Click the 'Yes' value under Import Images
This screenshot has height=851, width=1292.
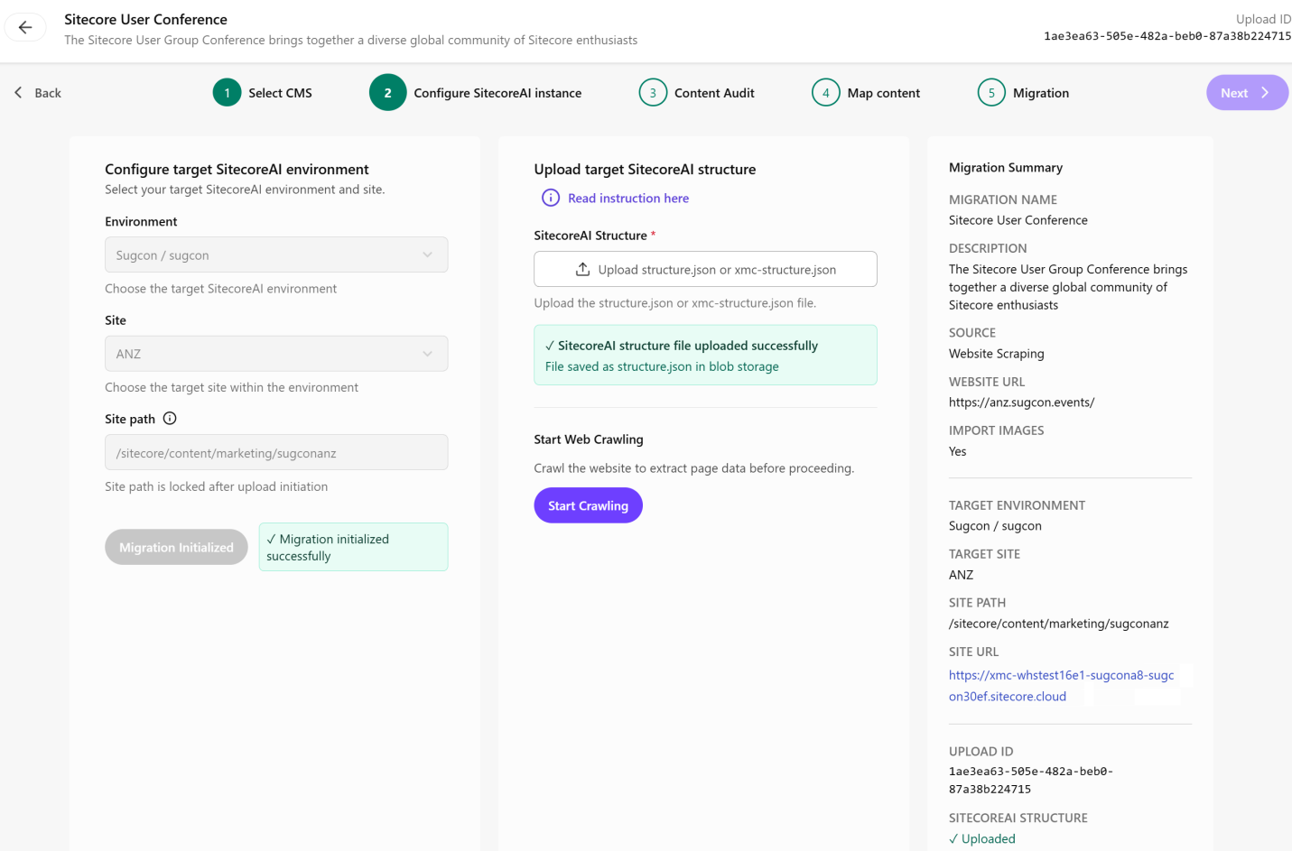tap(957, 451)
